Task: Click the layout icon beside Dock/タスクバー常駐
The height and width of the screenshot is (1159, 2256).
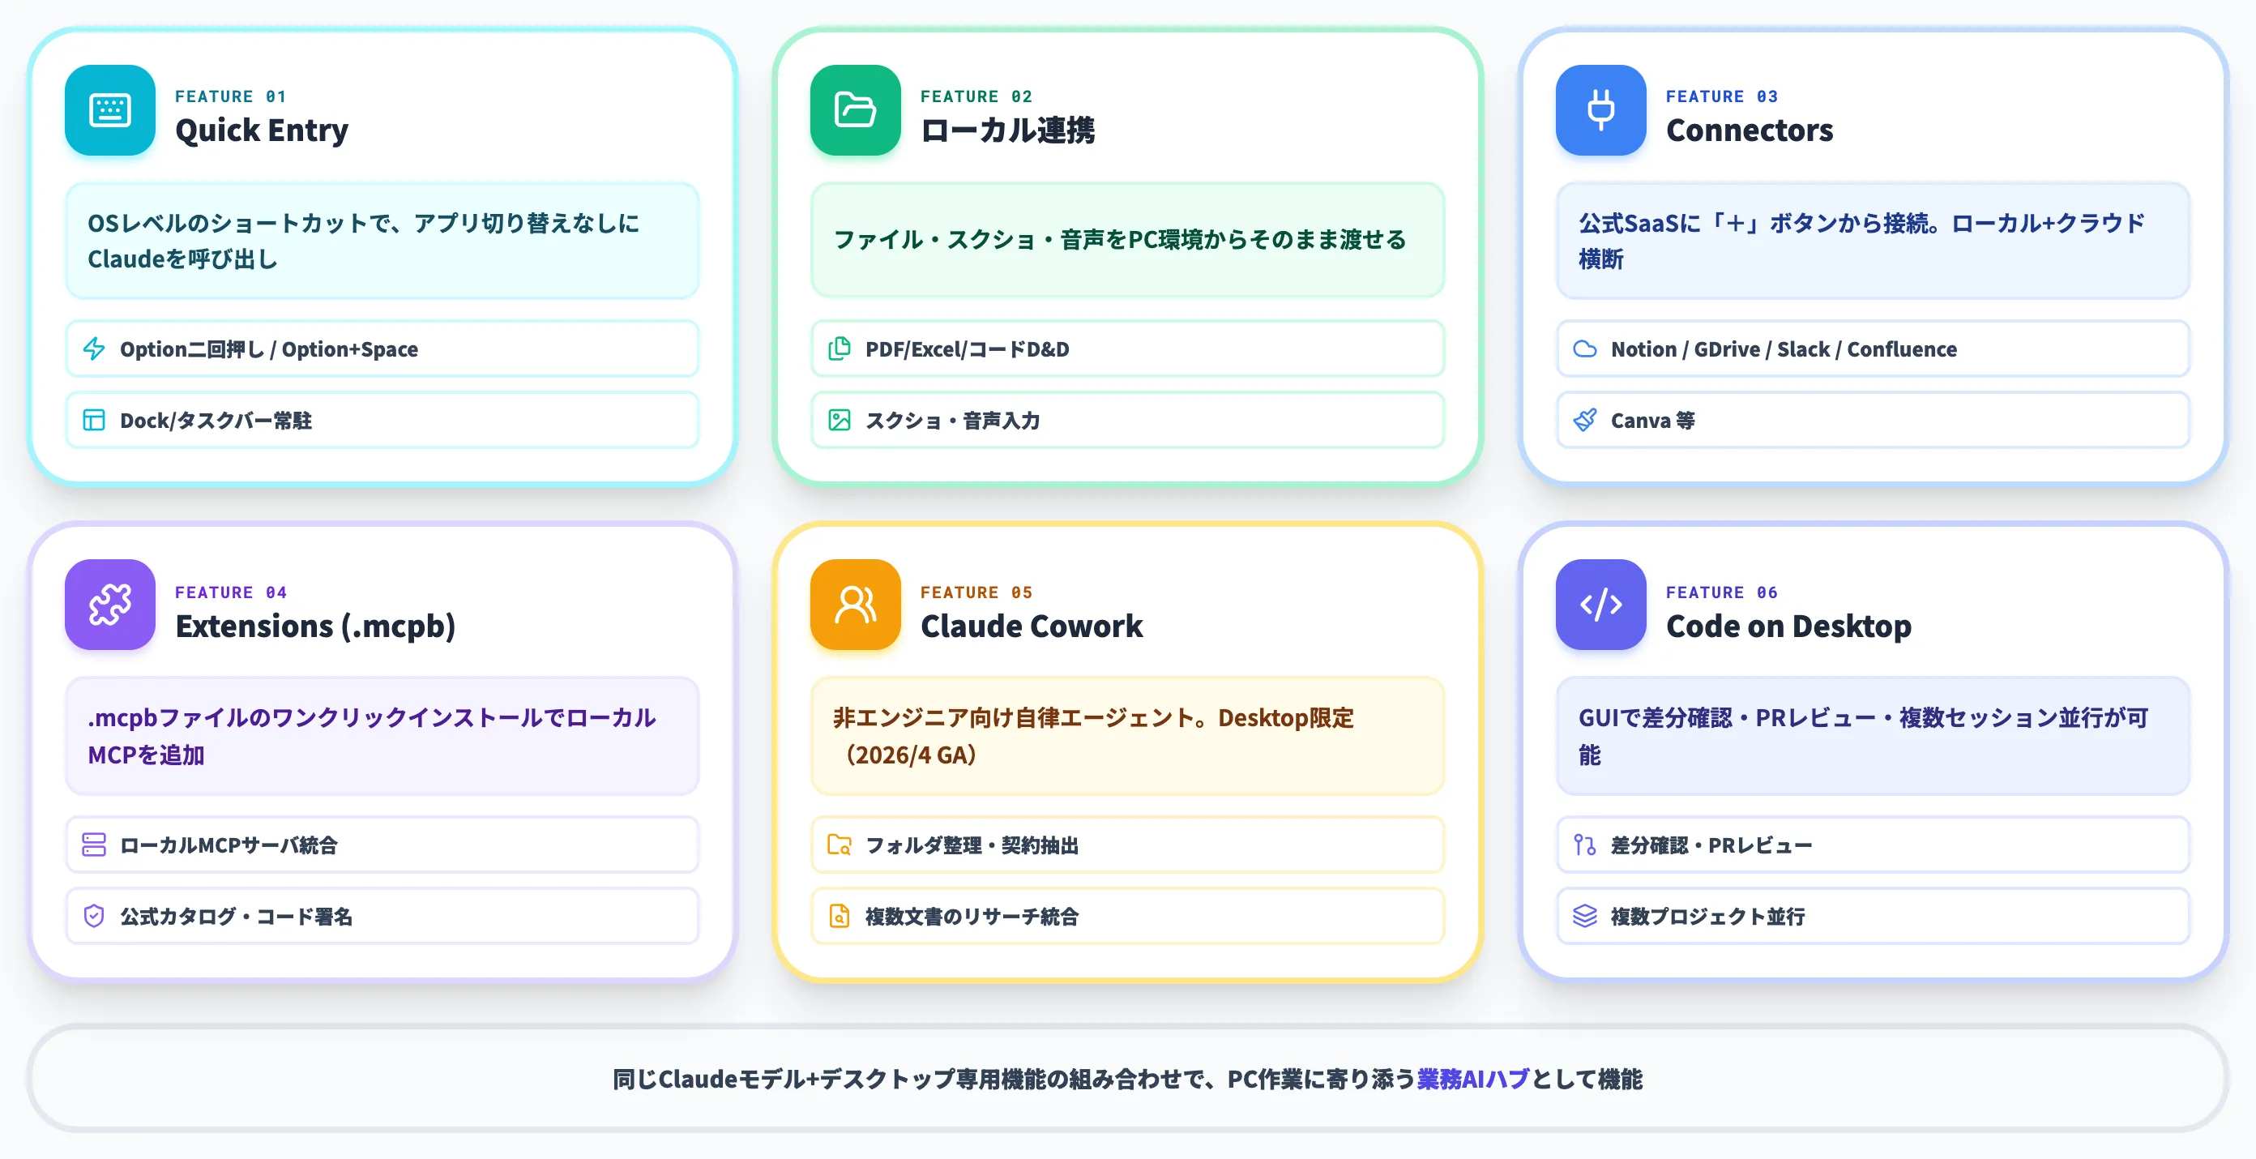Action: (94, 421)
